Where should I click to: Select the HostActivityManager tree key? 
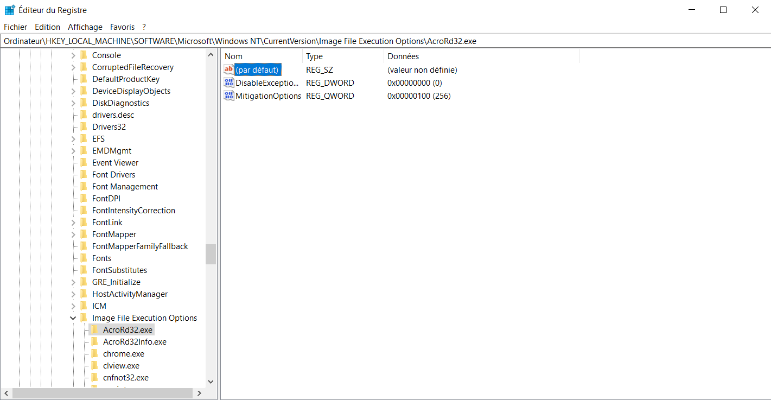coord(130,294)
